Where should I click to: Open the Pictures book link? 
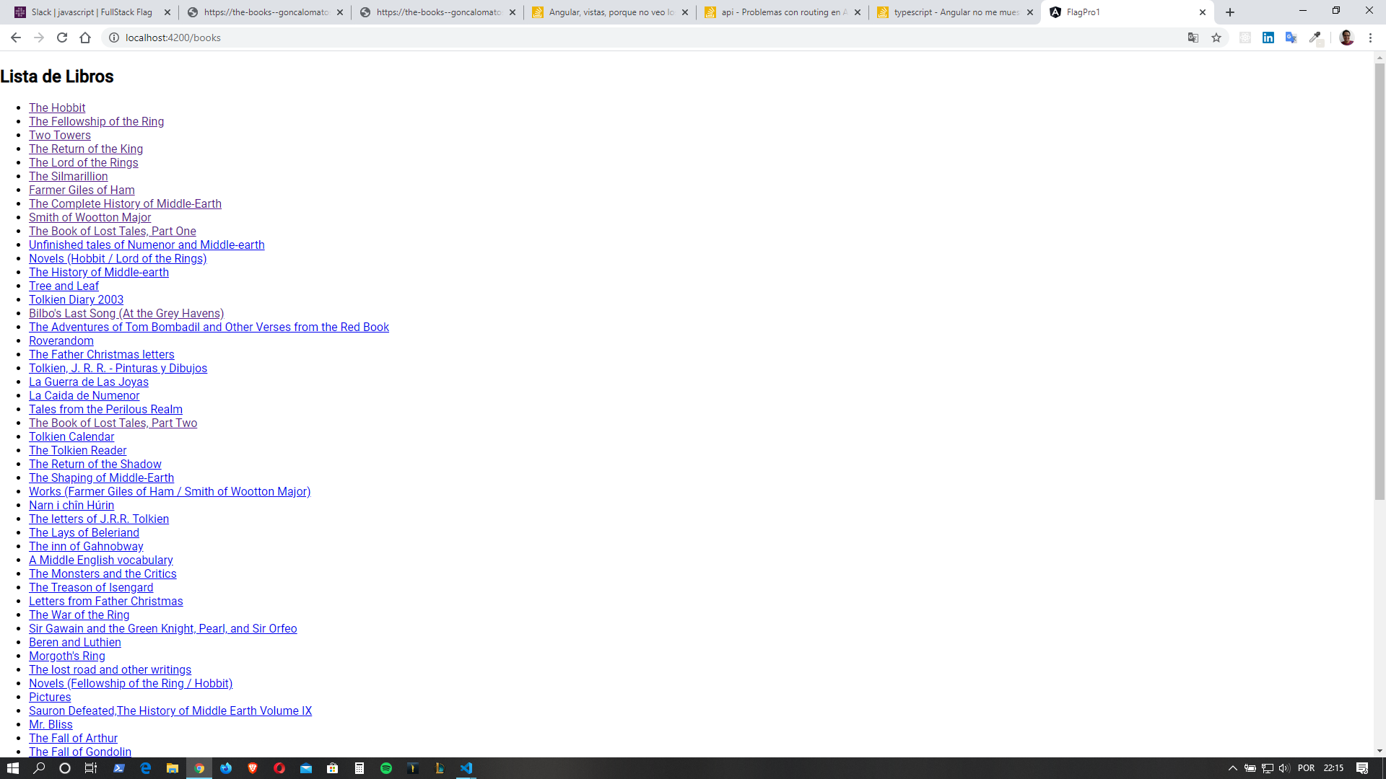pos(50,697)
